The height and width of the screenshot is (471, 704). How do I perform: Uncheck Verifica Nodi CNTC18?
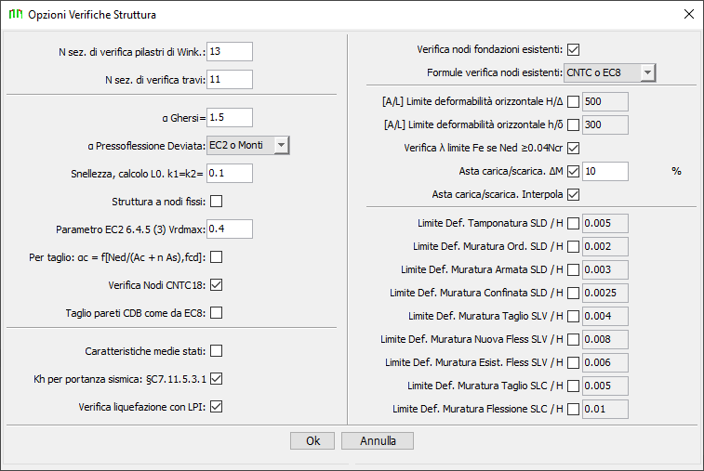(x=217, y=285)
